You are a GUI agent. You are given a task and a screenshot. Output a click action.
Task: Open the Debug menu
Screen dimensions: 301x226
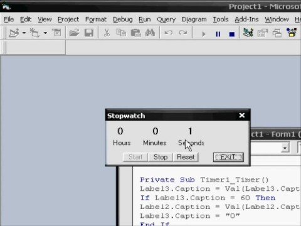[123, 19]
